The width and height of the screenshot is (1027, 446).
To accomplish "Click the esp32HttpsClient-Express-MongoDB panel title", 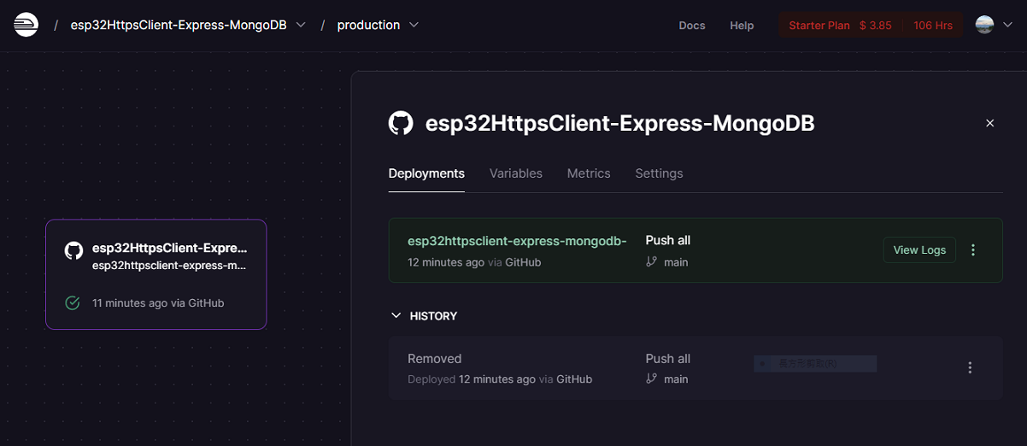I will pyautogui.click(x=620, y=124).
